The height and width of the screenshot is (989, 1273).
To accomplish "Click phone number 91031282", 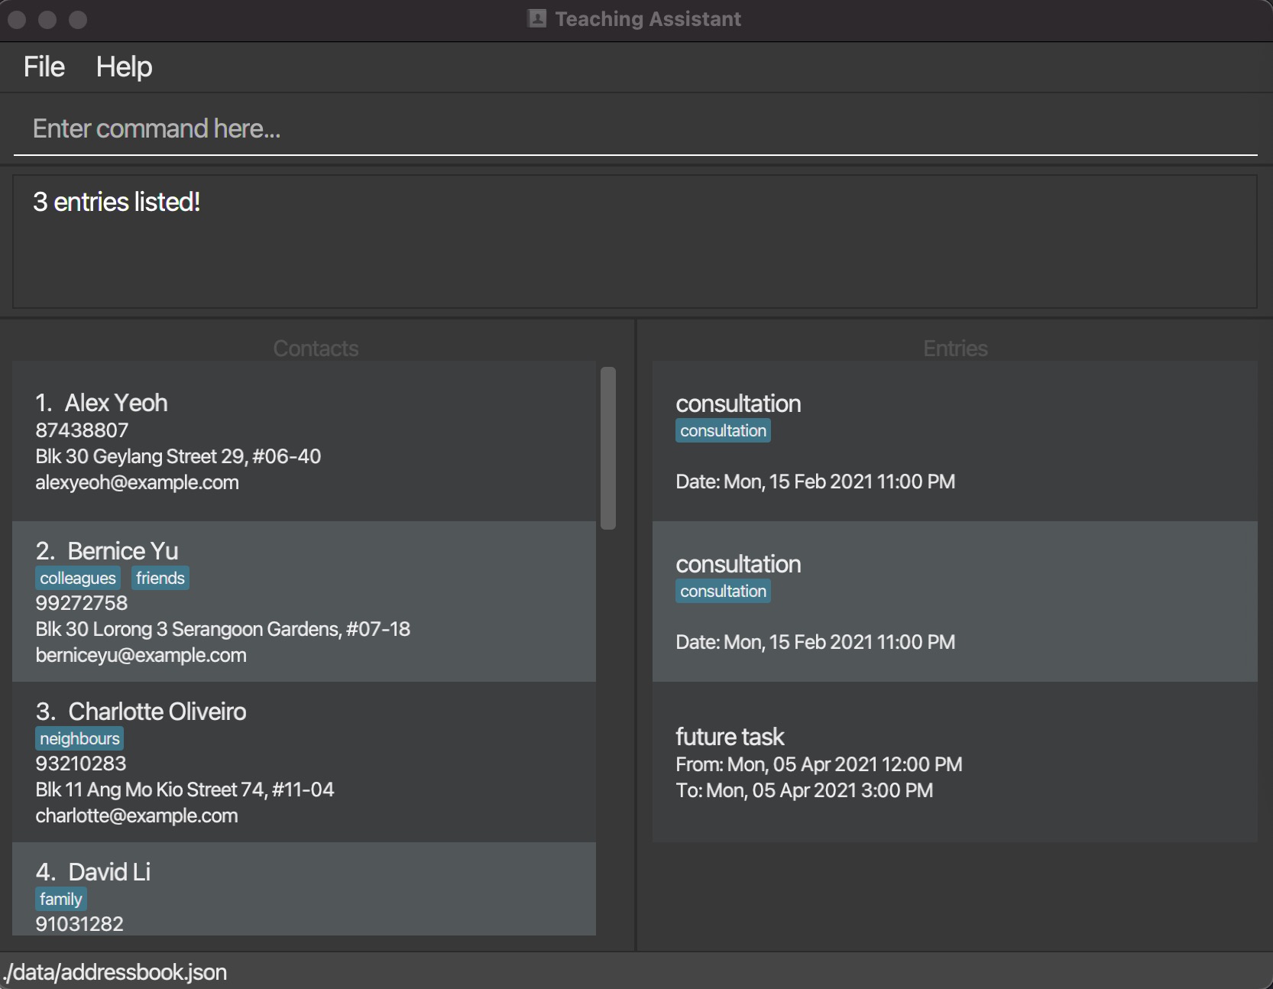I will click(79, 924).
